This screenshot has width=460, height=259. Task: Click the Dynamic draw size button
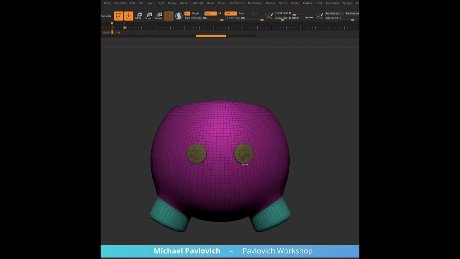(309, 18)
